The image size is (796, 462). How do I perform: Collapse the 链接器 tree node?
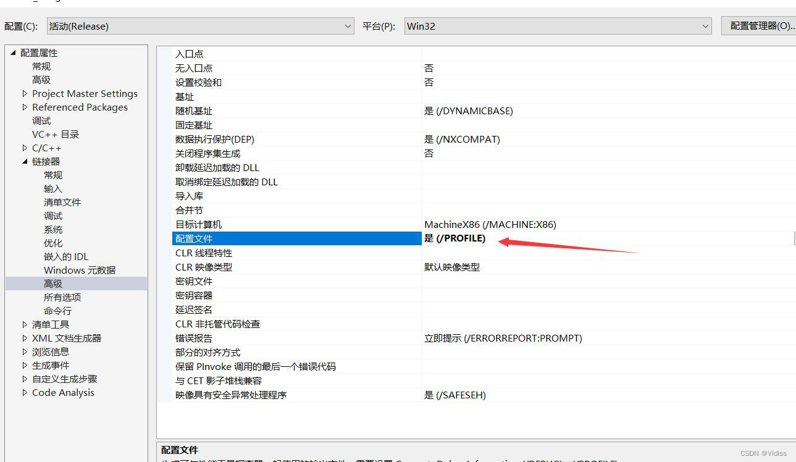point(25,161)
